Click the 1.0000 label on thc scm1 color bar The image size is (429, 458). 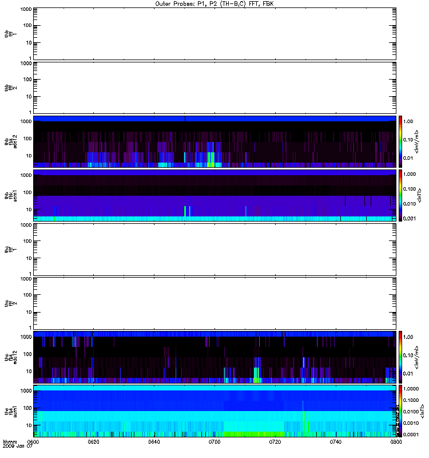click(411, 389)
